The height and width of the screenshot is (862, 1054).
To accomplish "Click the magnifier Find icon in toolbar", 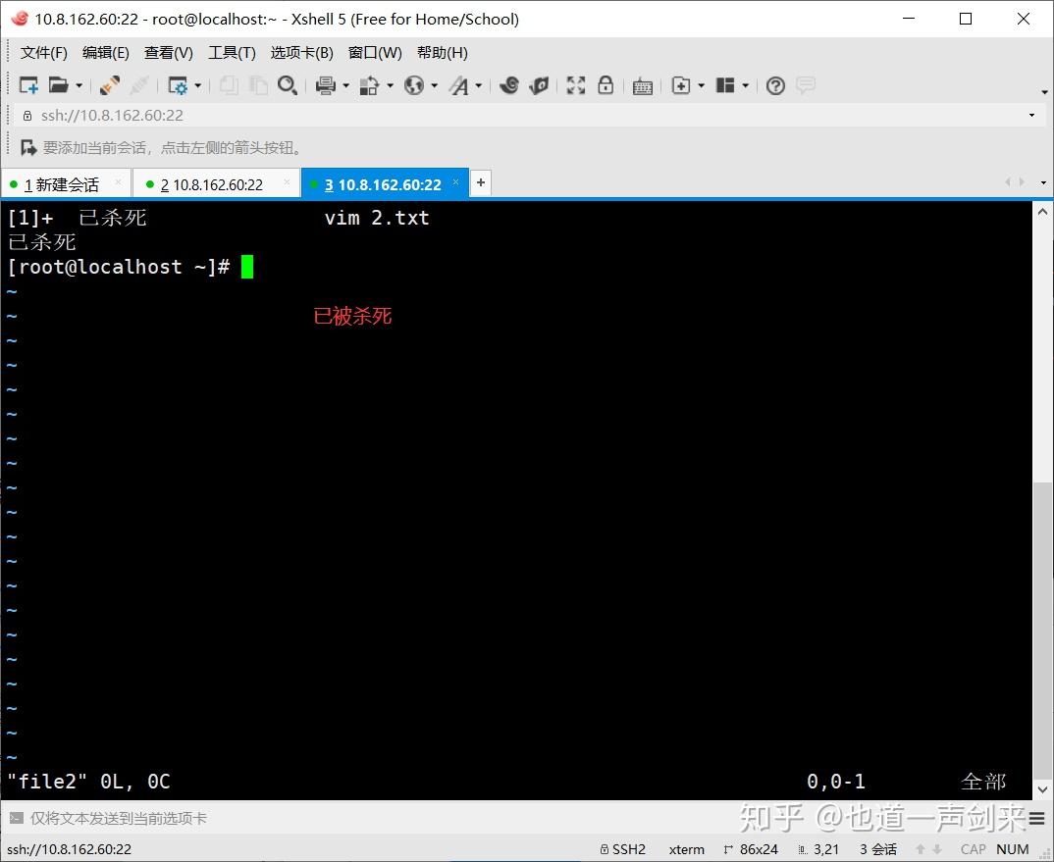I will coord(287,85).
